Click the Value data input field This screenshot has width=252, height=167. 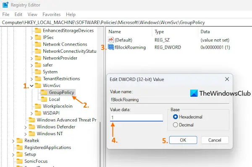[136, 118]
